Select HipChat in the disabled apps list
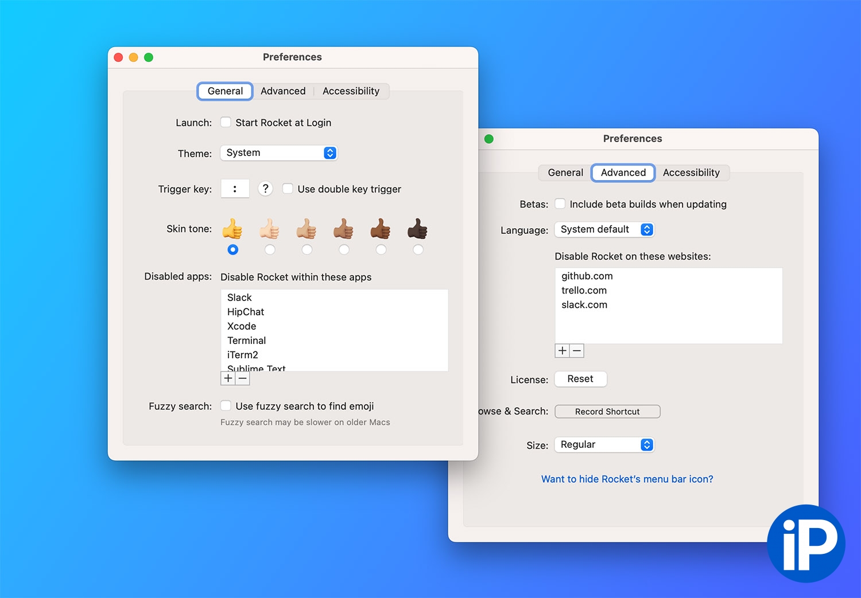The width and height of the screenshot is (861, 598). point(334,312)
